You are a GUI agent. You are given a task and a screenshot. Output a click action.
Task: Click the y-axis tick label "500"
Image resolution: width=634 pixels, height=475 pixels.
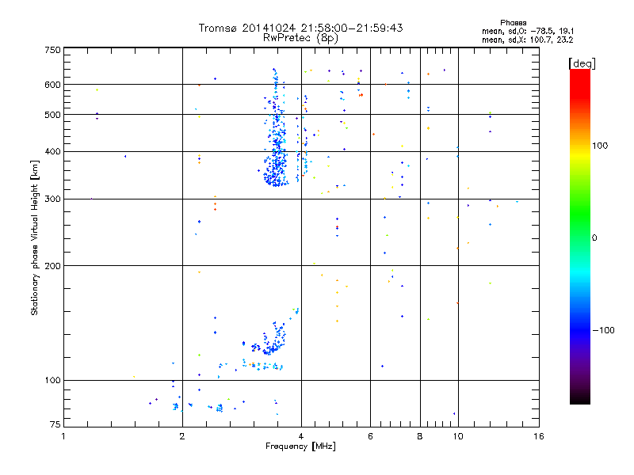[x=52, y=115]
